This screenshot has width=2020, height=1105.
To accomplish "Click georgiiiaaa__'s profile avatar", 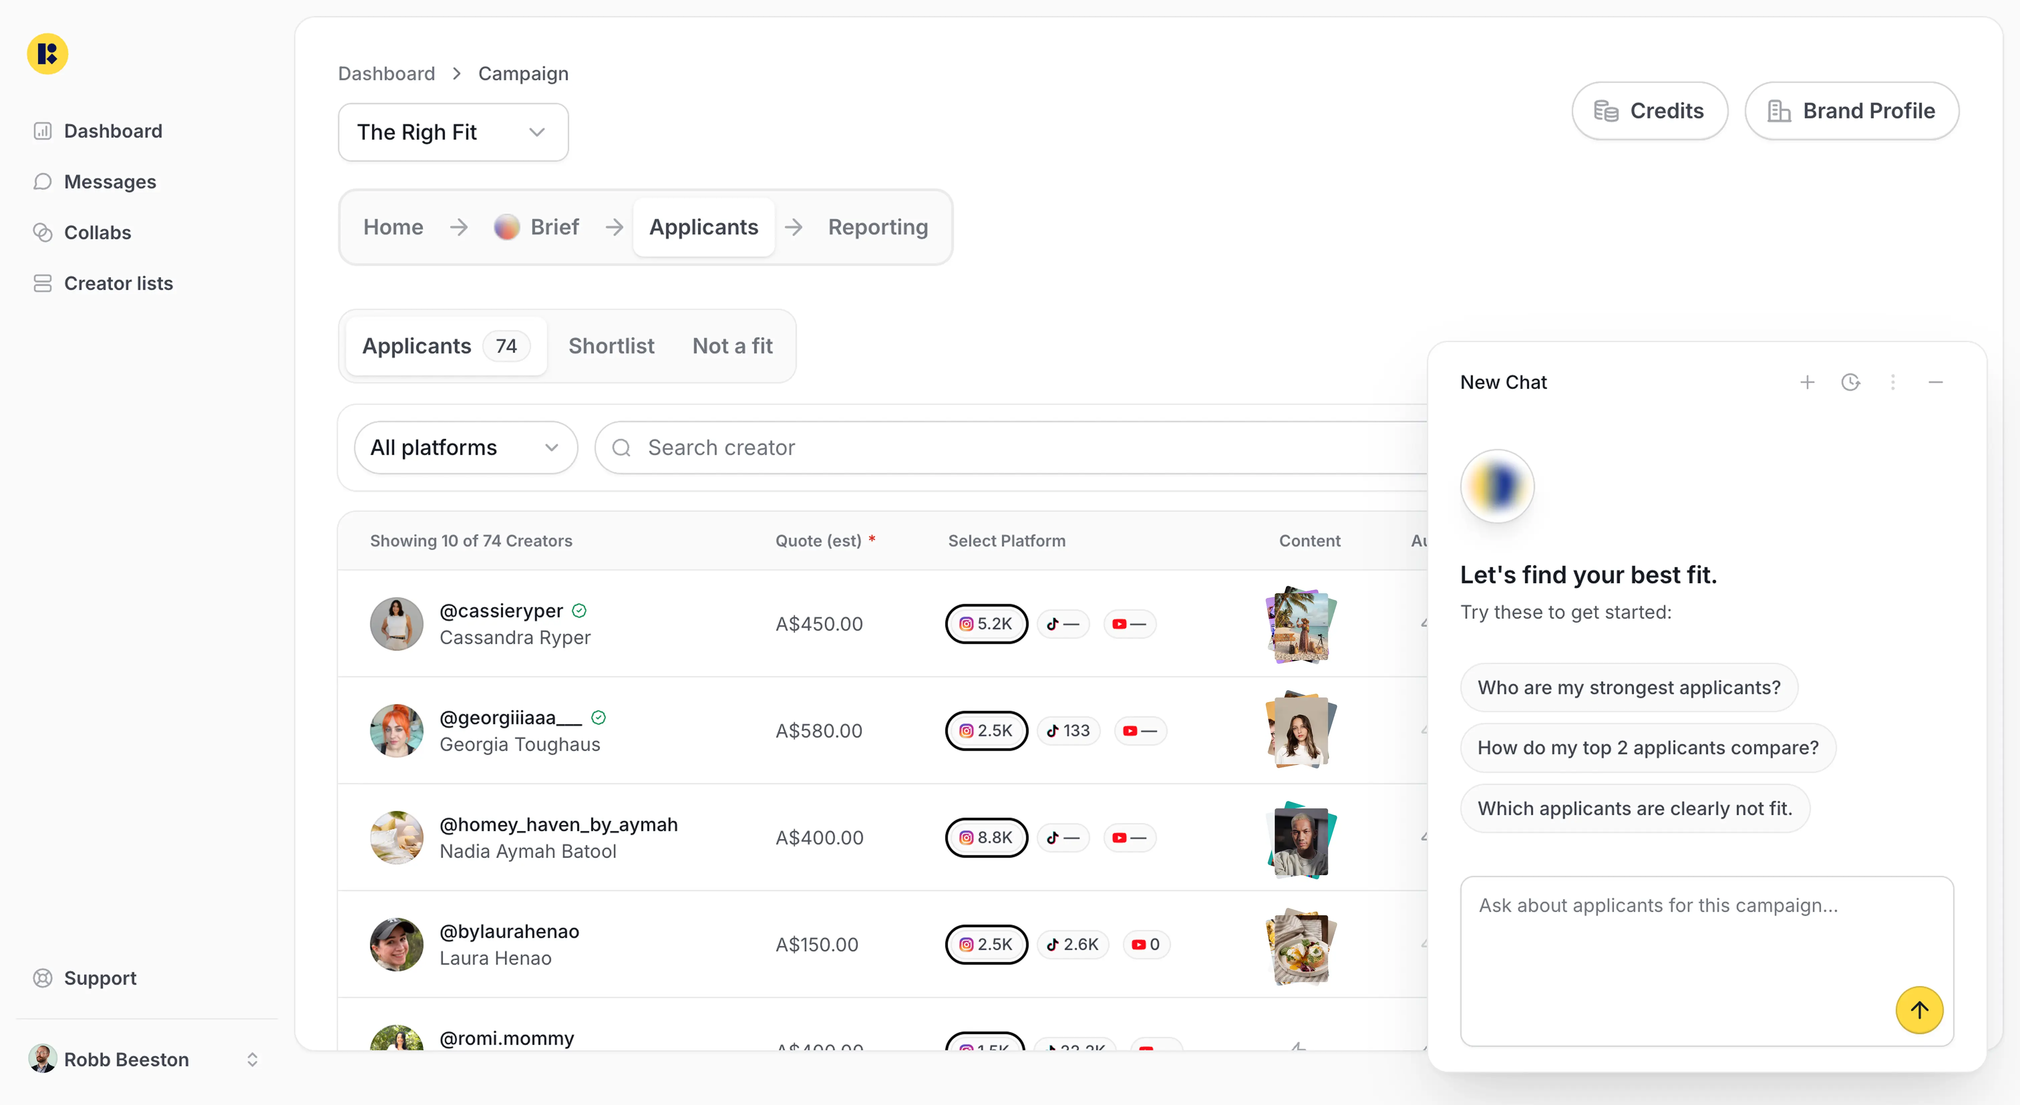I will pos(396,731).
